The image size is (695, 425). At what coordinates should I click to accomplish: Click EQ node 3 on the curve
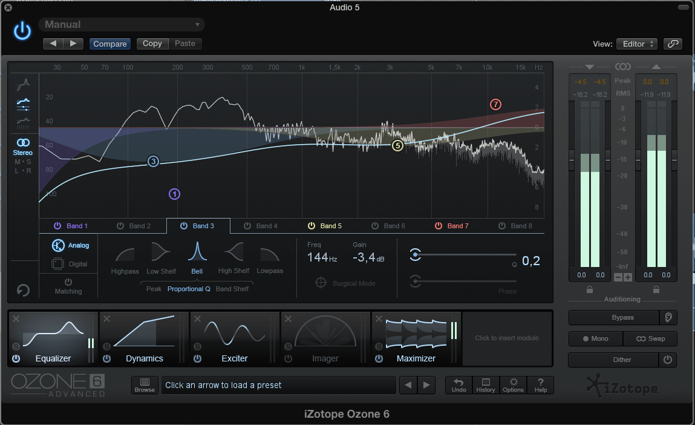coord(153,161)
